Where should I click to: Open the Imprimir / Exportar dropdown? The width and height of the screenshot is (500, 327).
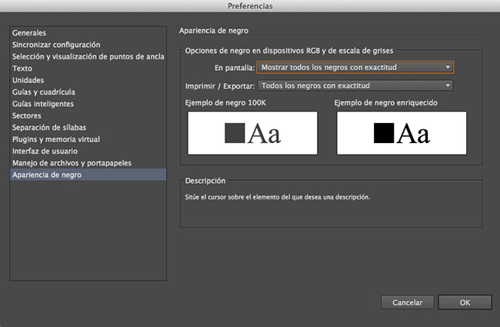click(x=355, y=85)
